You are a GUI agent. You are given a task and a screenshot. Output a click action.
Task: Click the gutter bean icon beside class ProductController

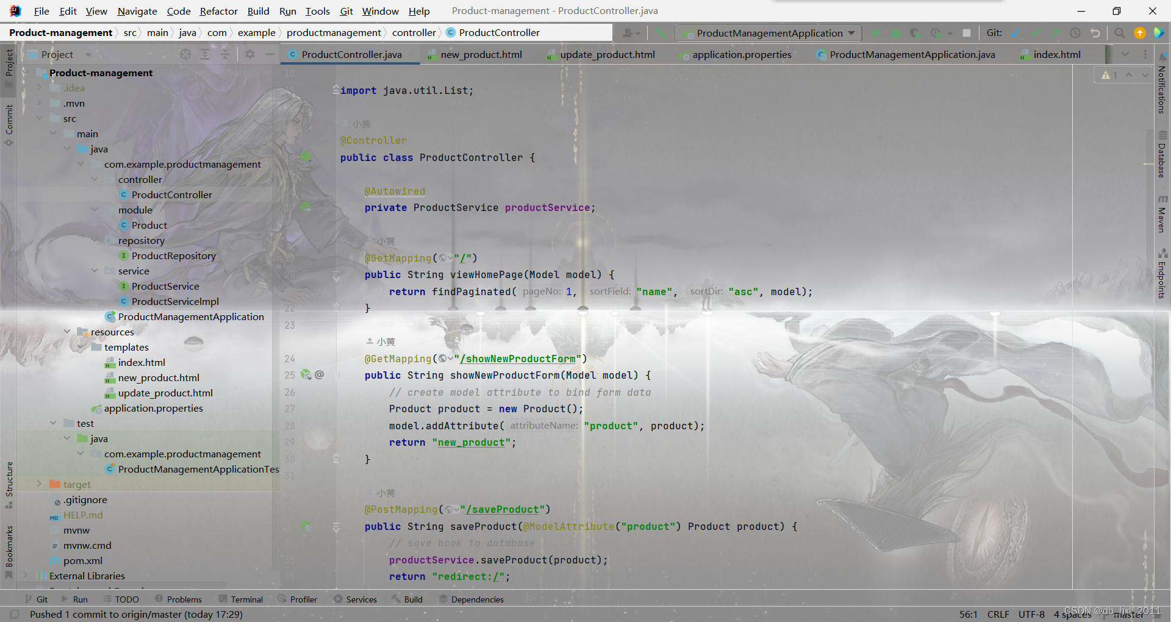306,157
